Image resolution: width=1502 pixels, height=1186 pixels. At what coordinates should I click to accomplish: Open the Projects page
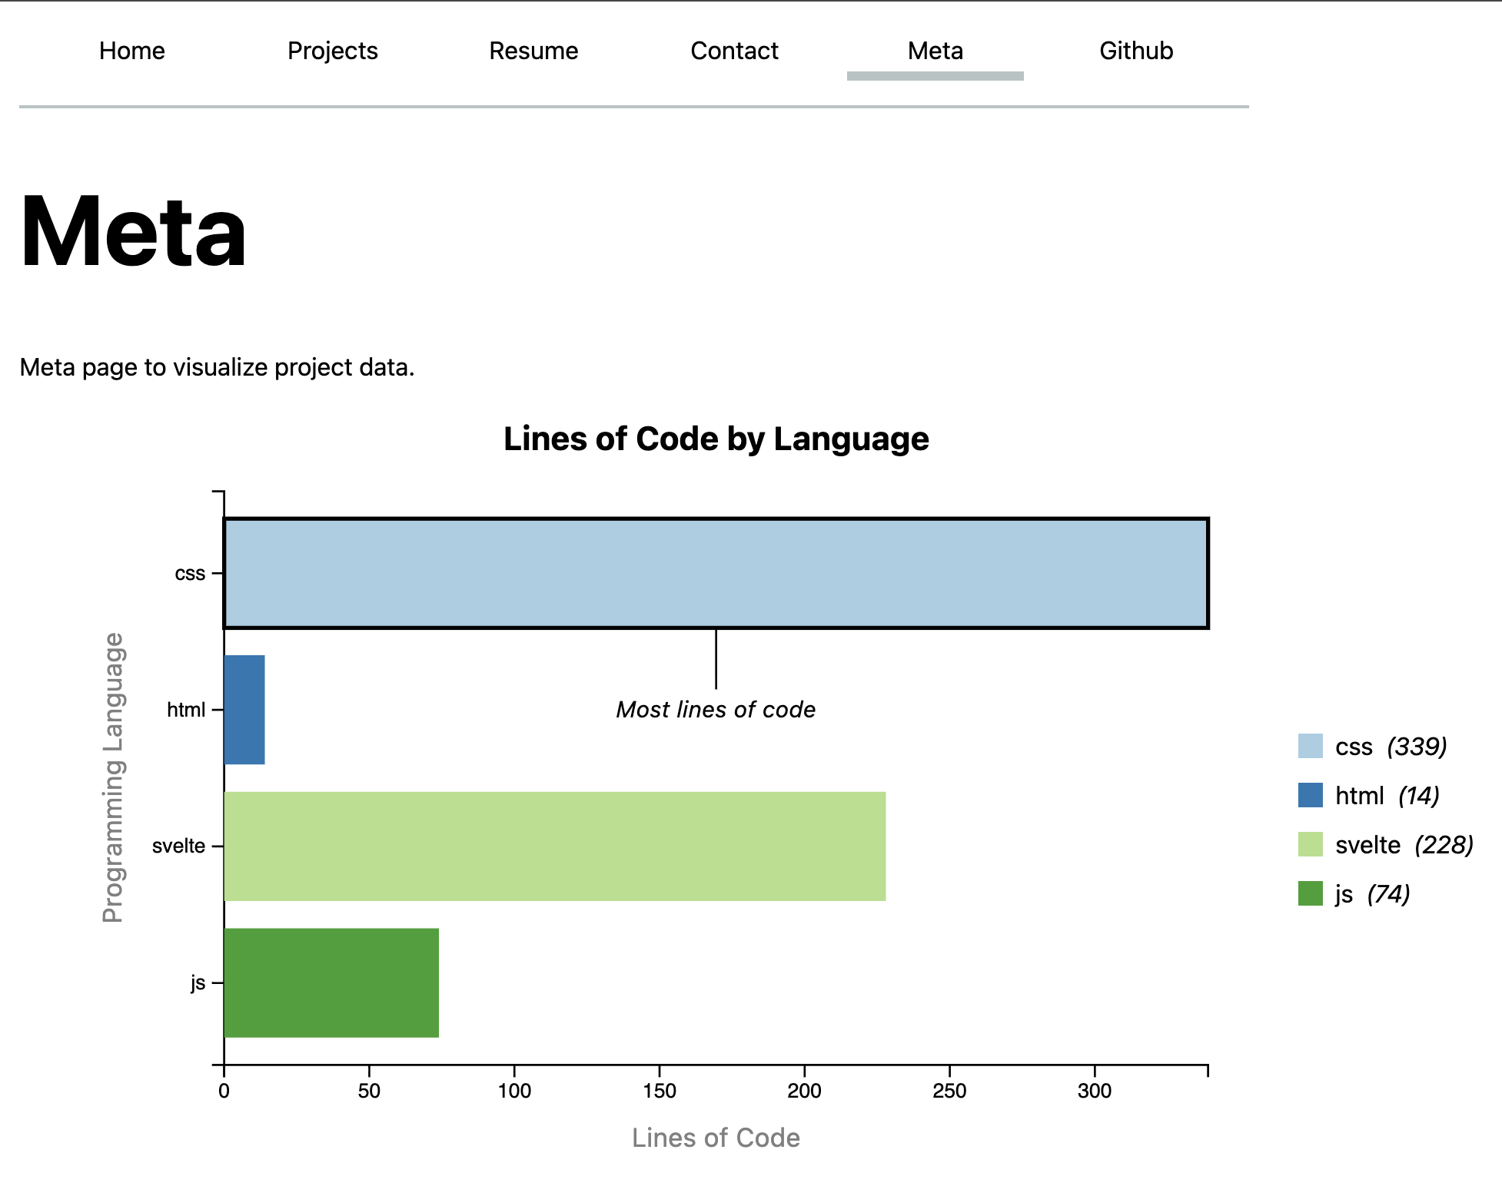coord(332,51)
